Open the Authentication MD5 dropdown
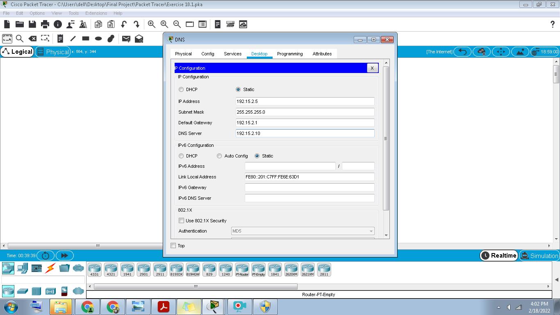The image size is (560, 315). point(303,231)
